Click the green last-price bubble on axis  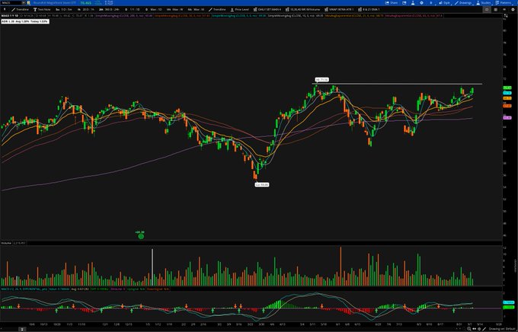pos(507,88)
